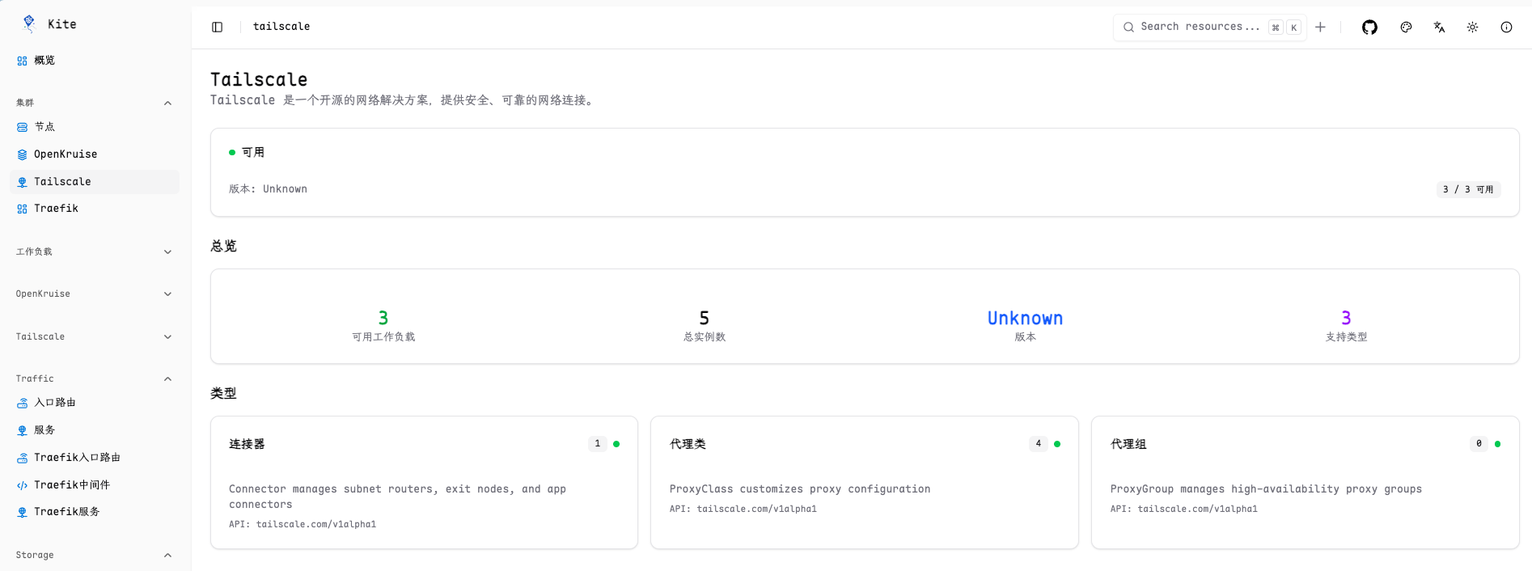Expand the OpenKruise sidebar group
The height and width of the screenshot is (571, 1532).
167,294
